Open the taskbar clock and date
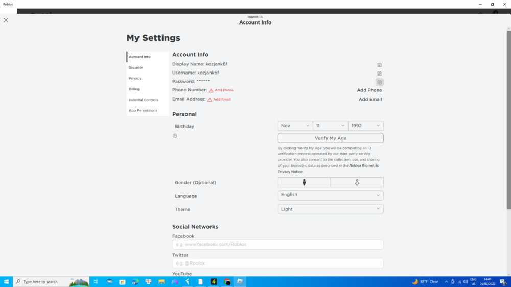This screenshot has height=287, width=511. [x=487, y=282]
